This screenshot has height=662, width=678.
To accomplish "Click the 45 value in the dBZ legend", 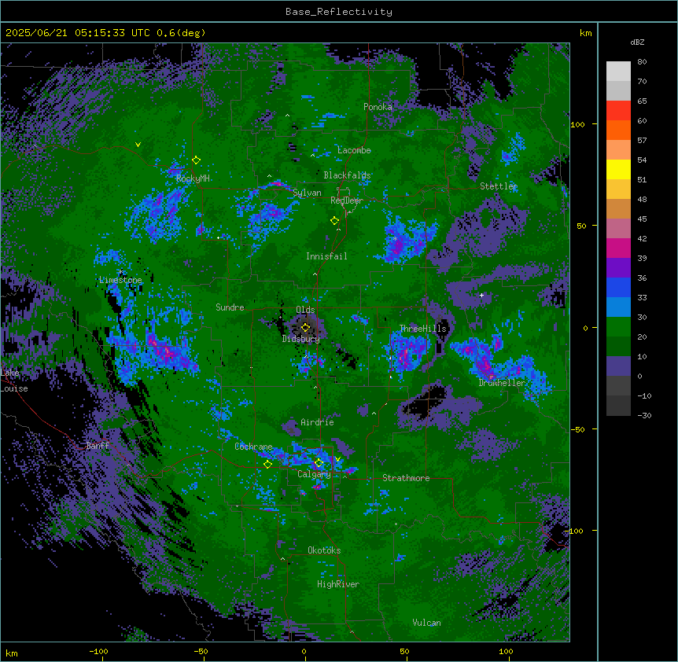I will [642, 219].
